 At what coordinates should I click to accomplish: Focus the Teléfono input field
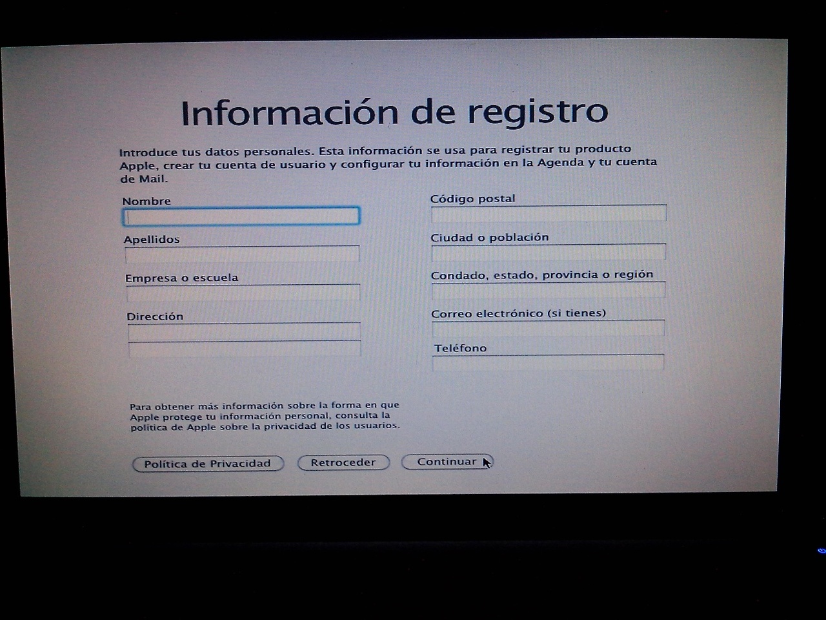548,362
